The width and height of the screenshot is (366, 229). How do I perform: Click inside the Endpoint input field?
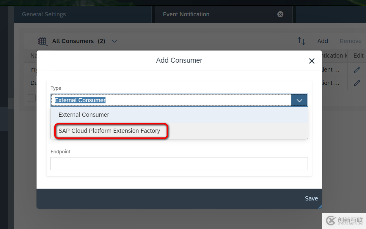click(179, 163)
